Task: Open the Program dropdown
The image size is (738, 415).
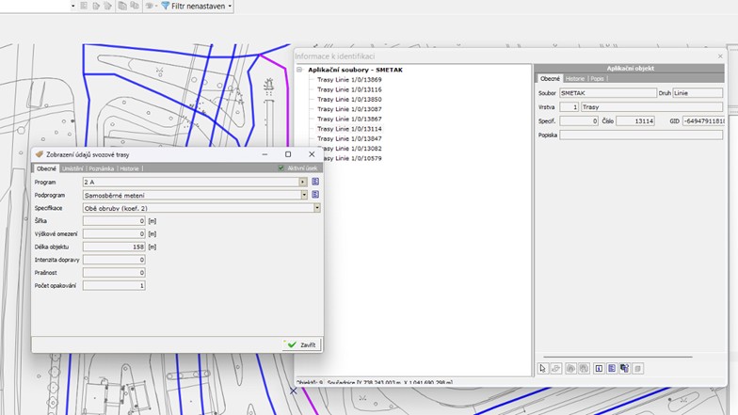Action: coord(302,181)
